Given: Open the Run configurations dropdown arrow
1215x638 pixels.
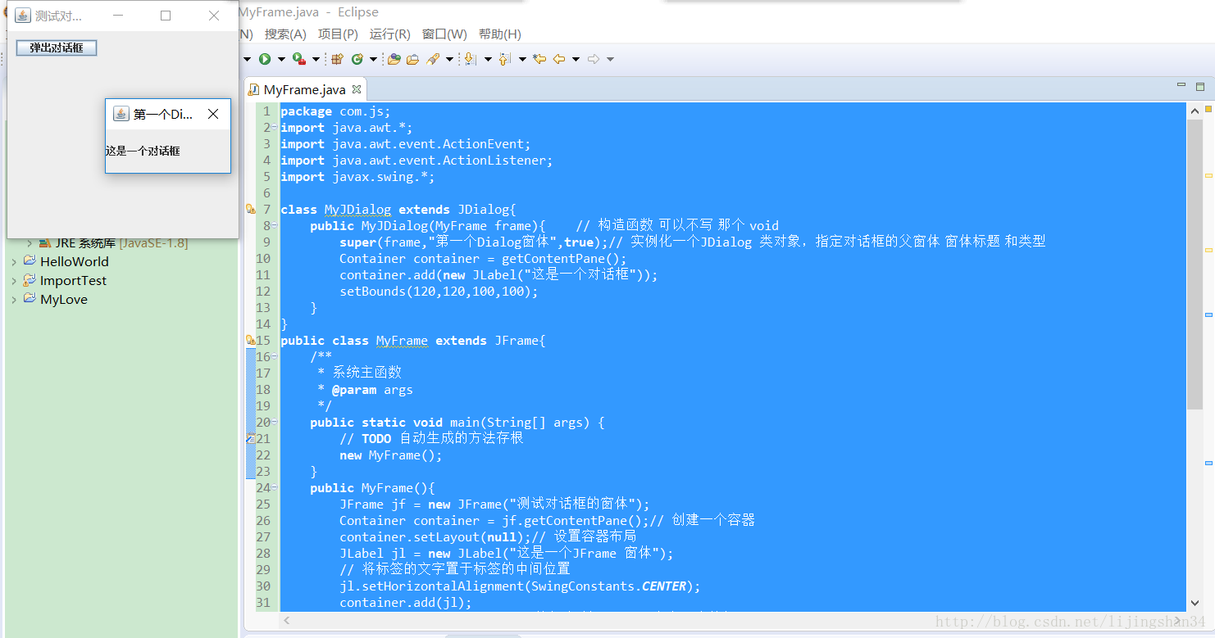Looking at the screenshot, I should pos(281,59).
